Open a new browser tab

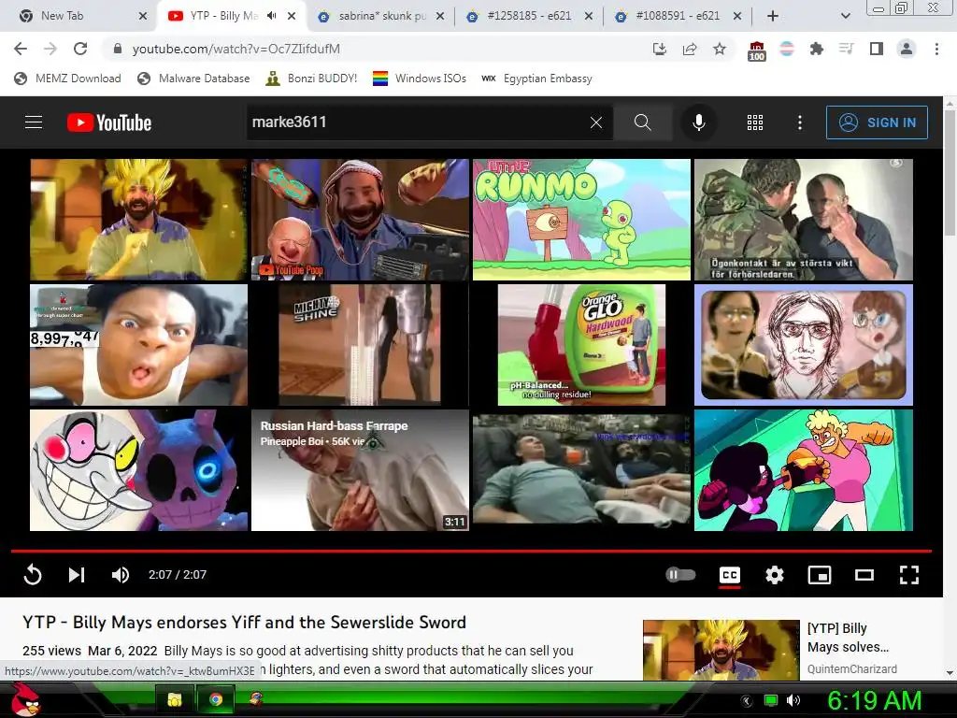click(x=773, y=16)
